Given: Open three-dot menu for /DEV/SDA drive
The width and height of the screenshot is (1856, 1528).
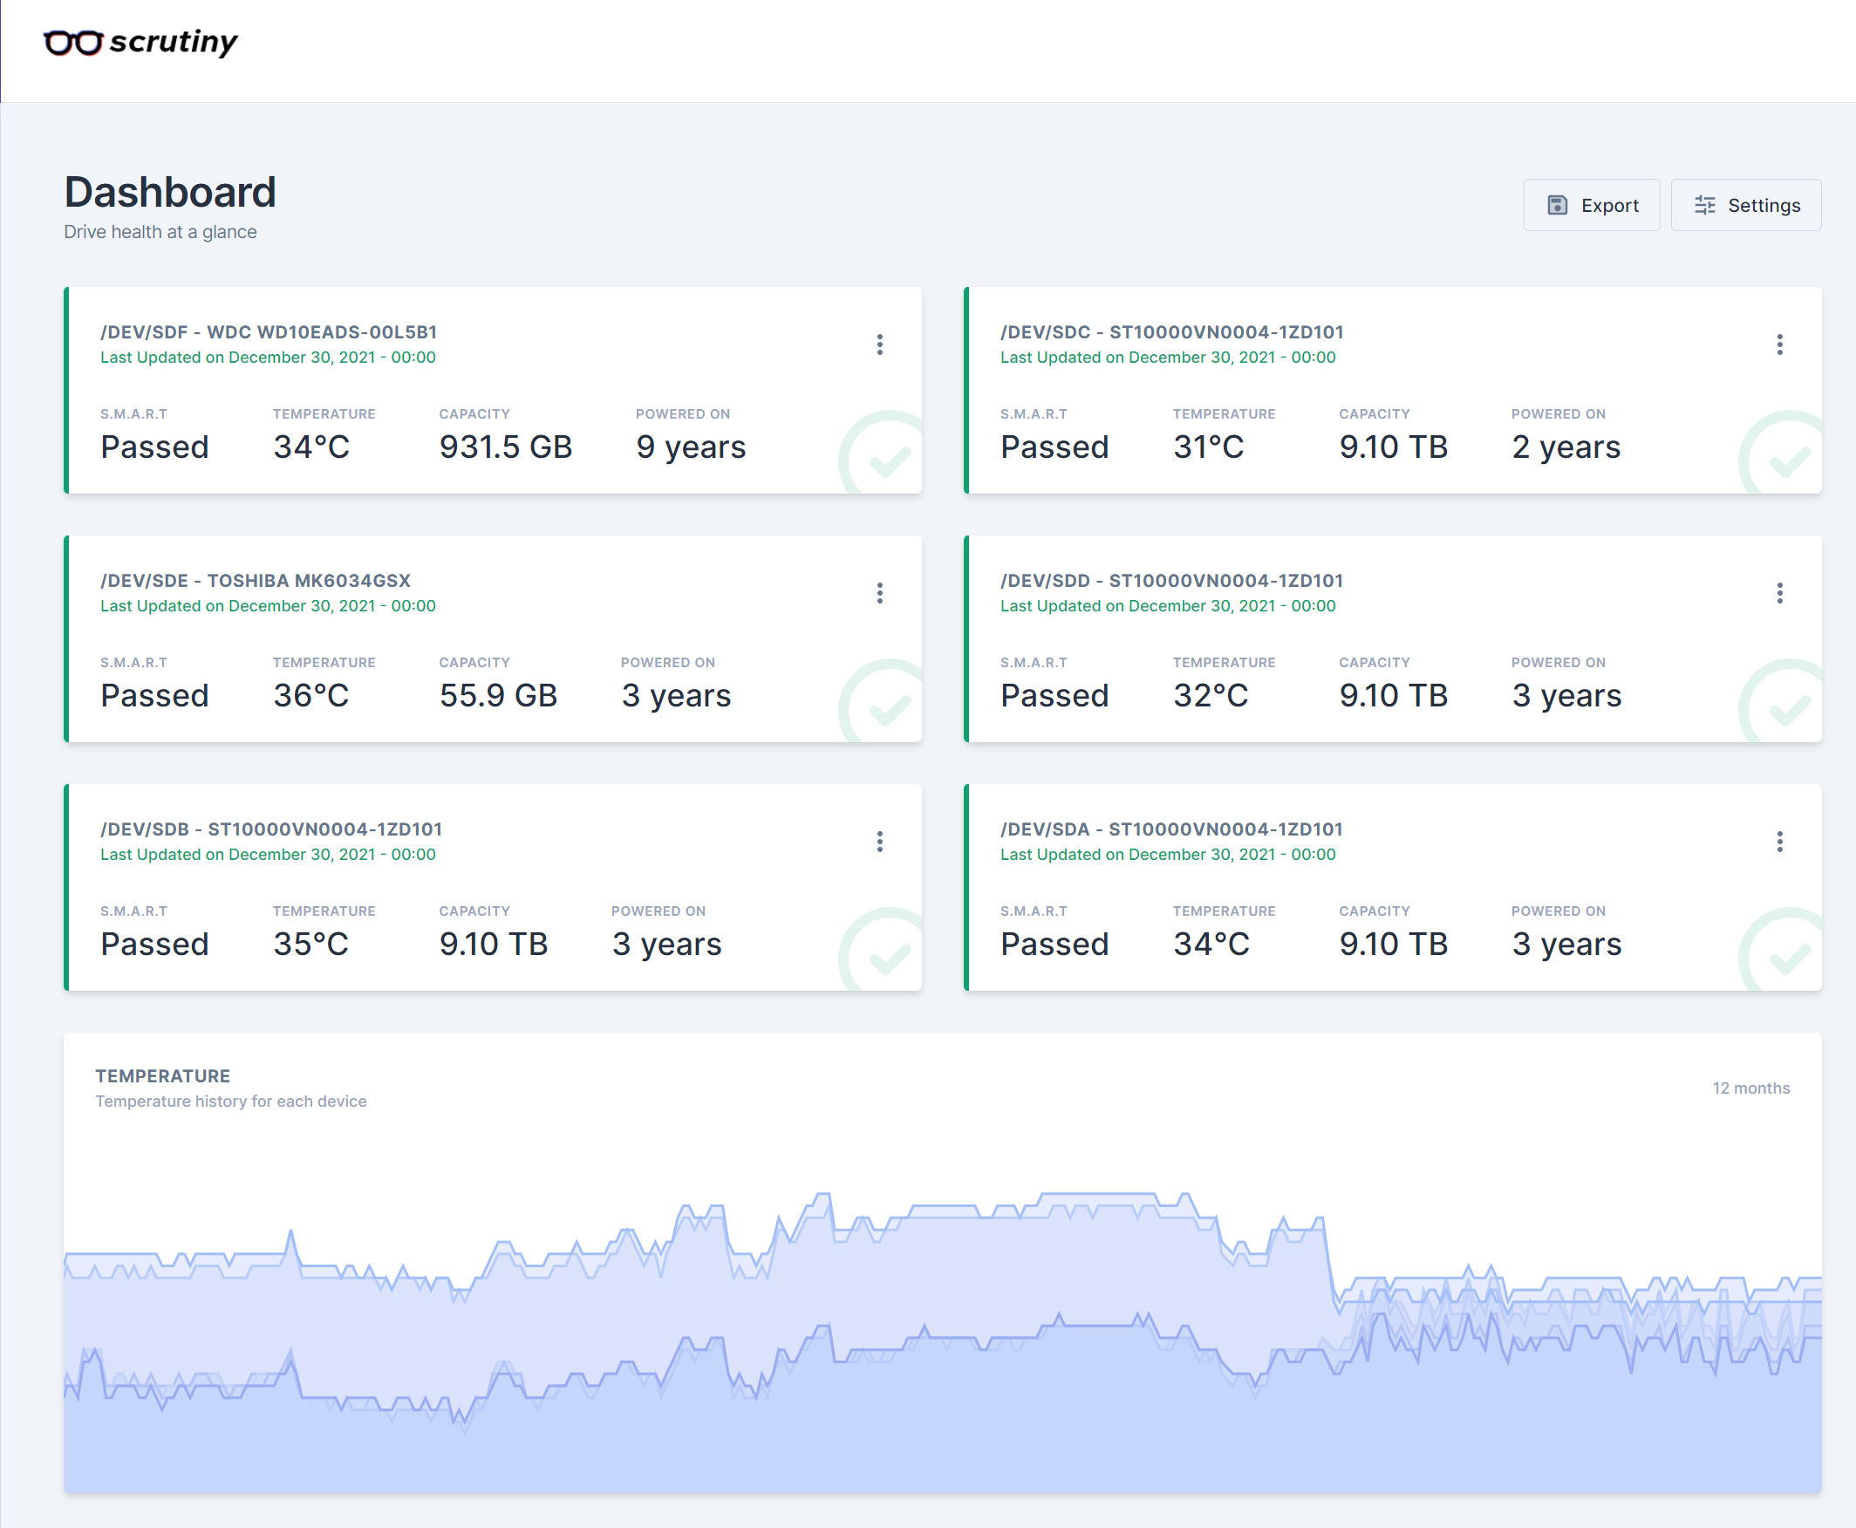Looking at the screenshot, I should click(1778, 842).
